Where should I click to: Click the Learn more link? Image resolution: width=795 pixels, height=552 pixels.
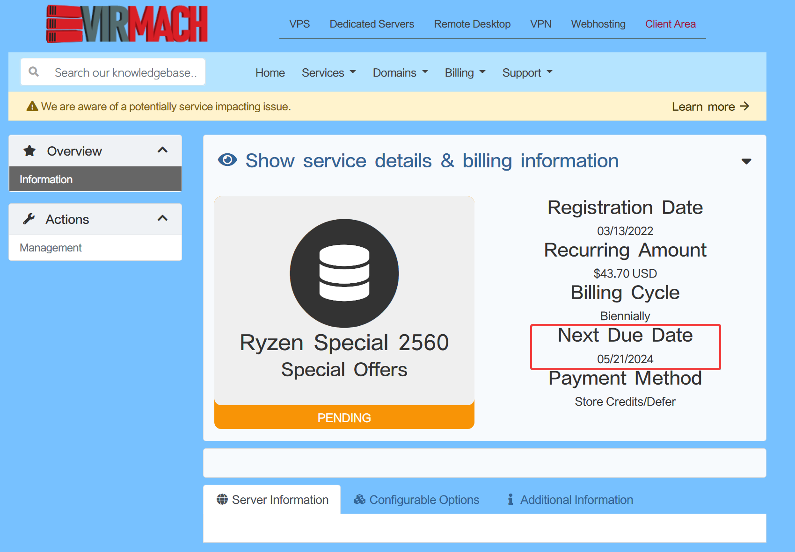point(710,107)
